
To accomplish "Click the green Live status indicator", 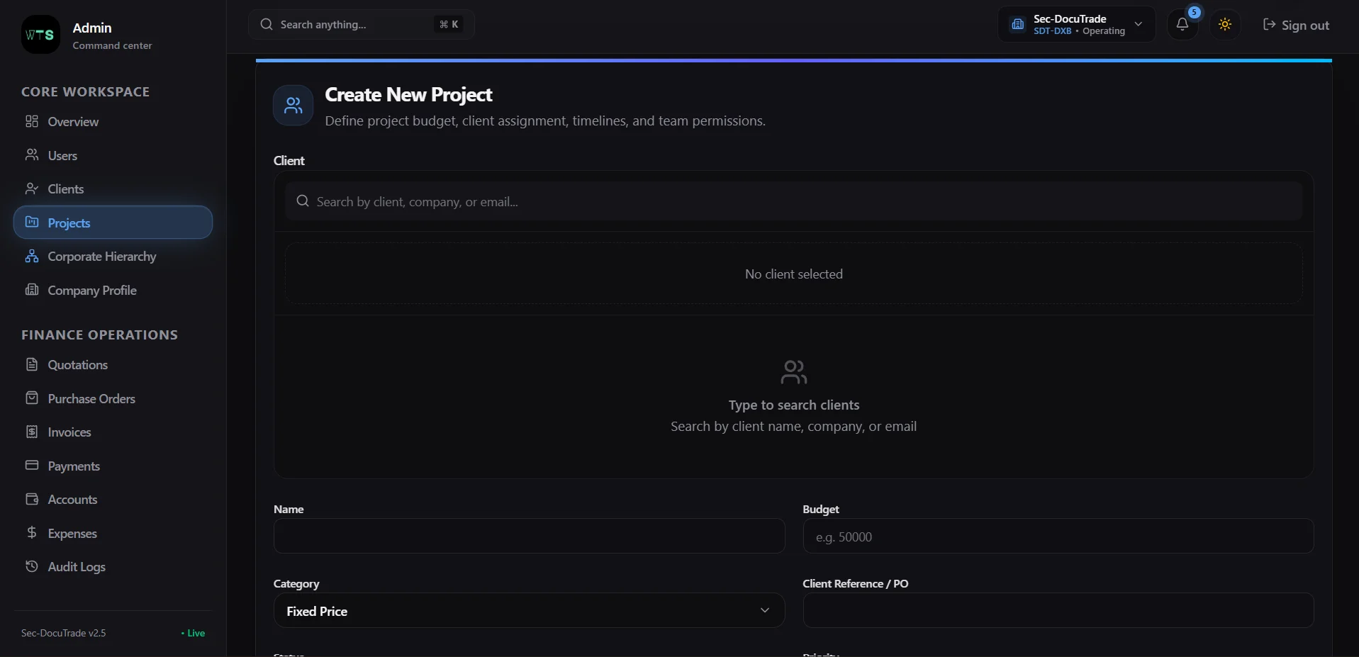I will (x=193, y=633).
